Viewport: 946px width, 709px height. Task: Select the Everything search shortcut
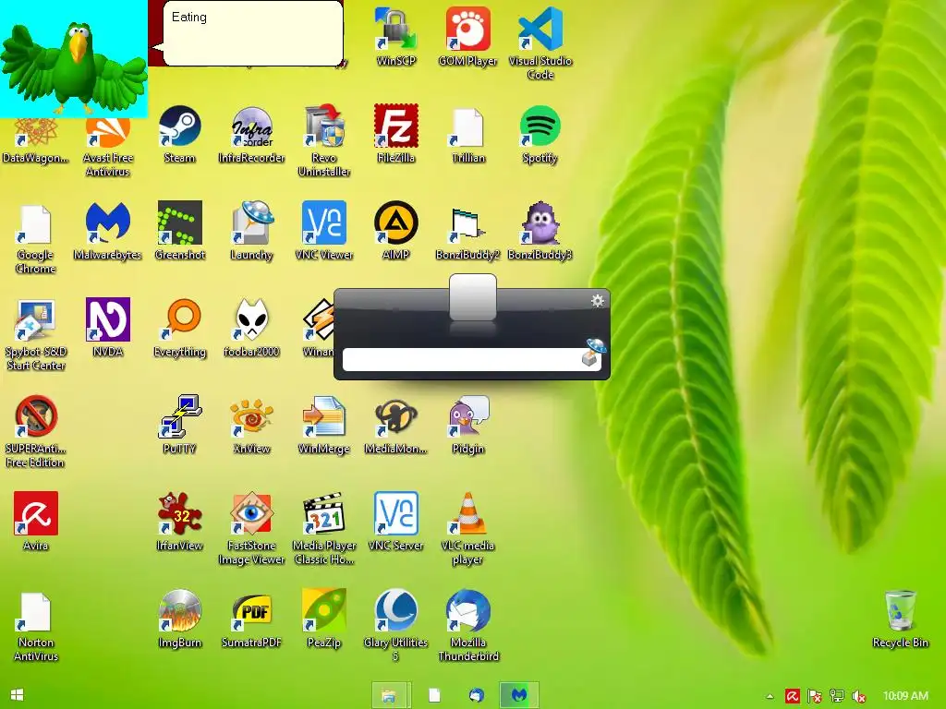click(180, 328)
